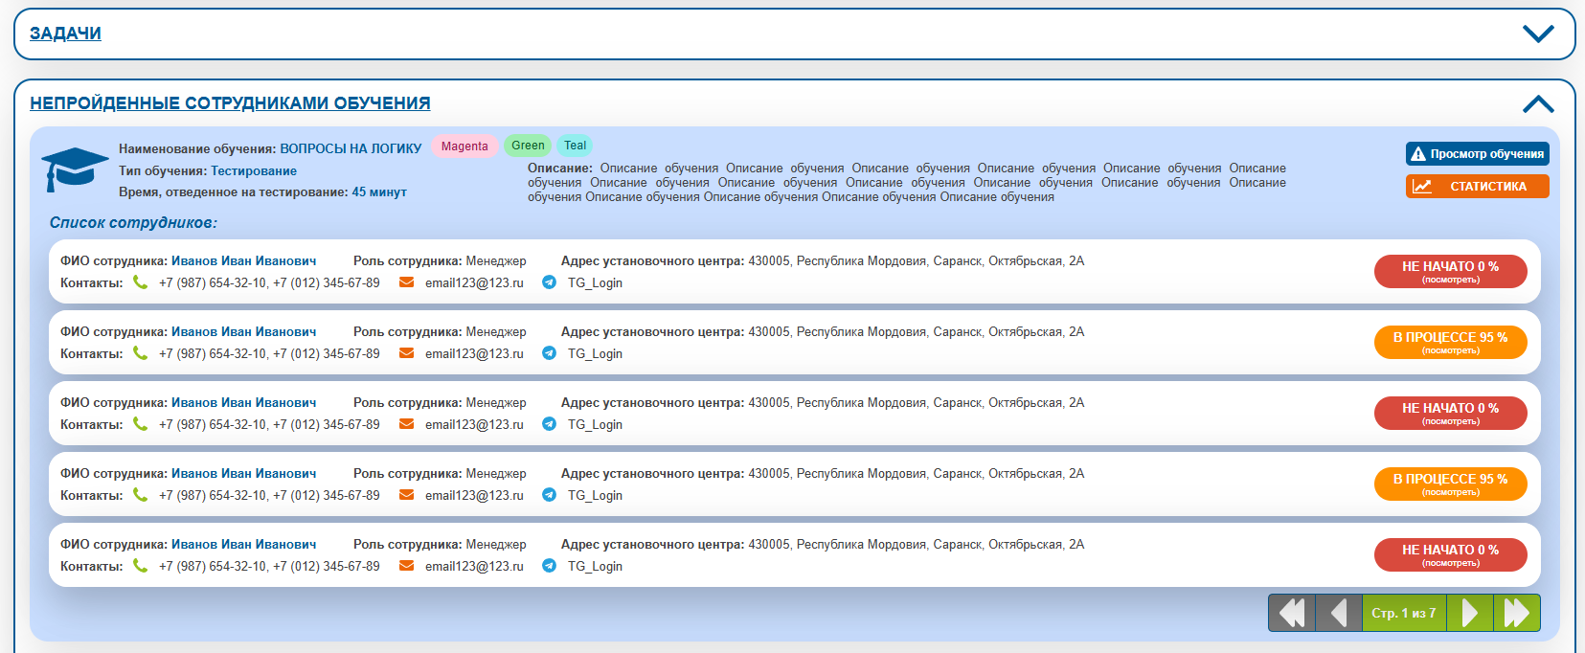The height and width of the screenshot is (653, 1585).
Task: Jump to the last page double arrow
Action: click(x=1517, y=613)
